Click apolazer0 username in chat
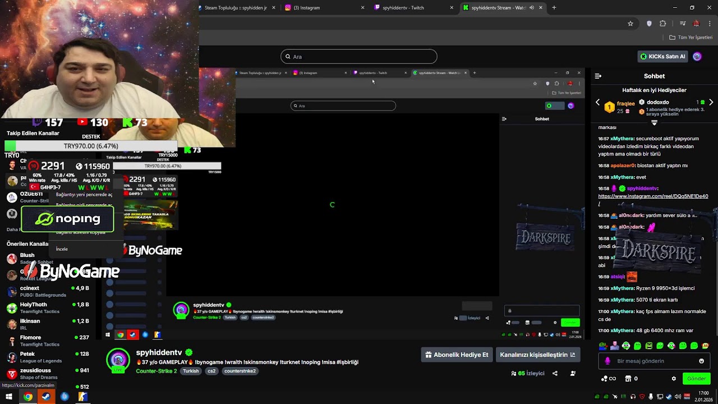This screenshot has height=404, width=718. 623,166
